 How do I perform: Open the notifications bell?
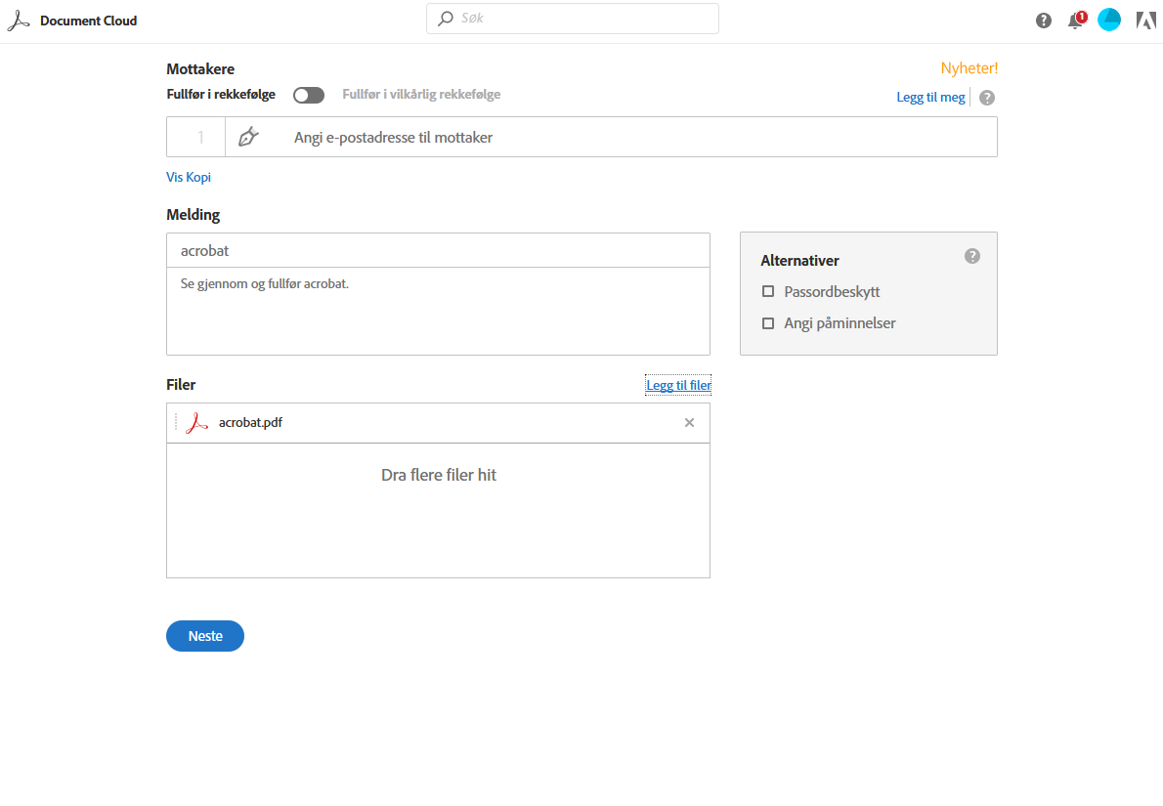[x=1075, y=21]
